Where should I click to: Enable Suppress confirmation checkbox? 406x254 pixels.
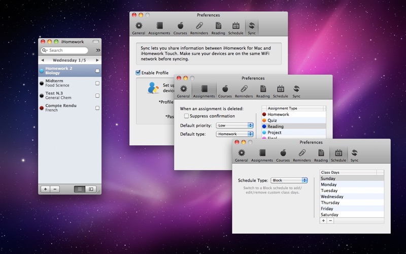point(186,116)
